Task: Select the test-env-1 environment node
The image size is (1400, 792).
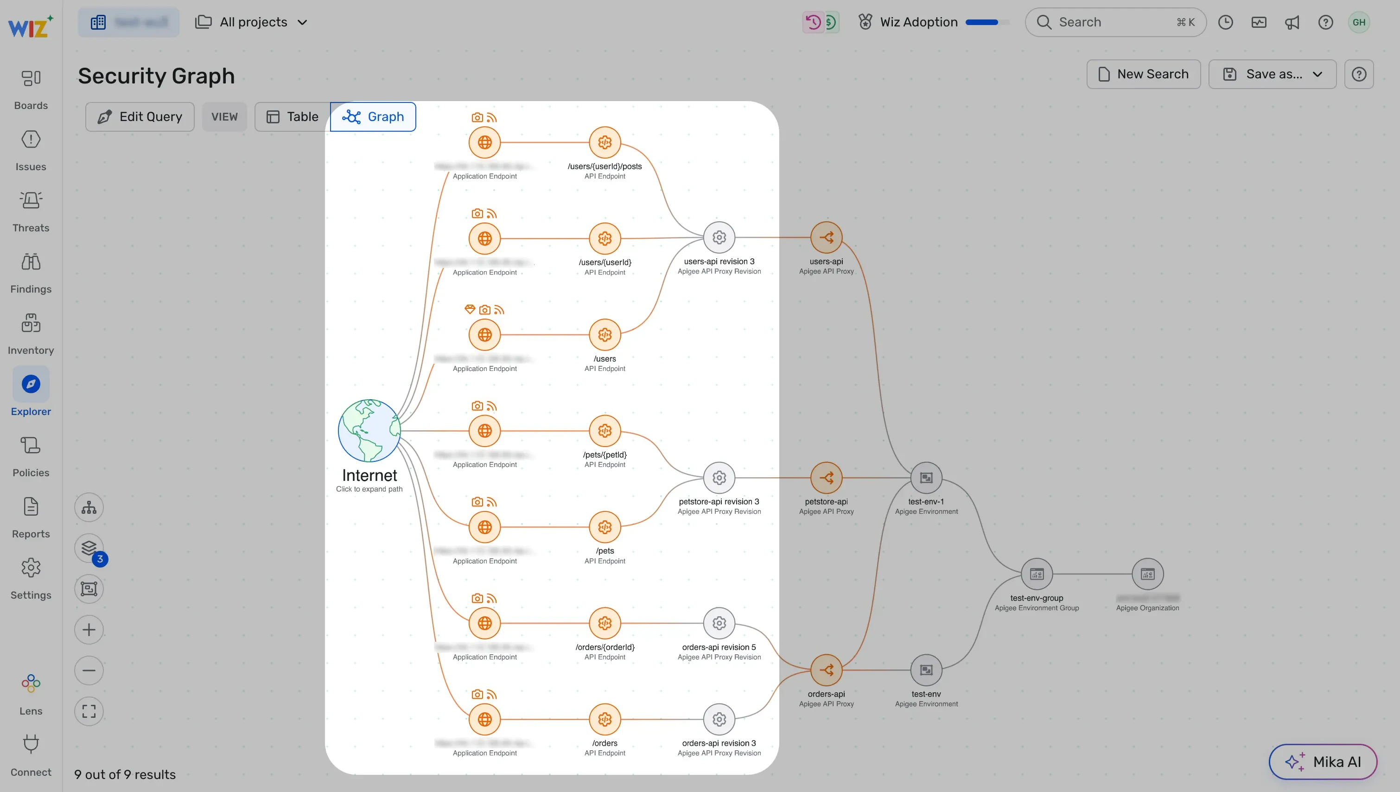Action: click(926, 478)
